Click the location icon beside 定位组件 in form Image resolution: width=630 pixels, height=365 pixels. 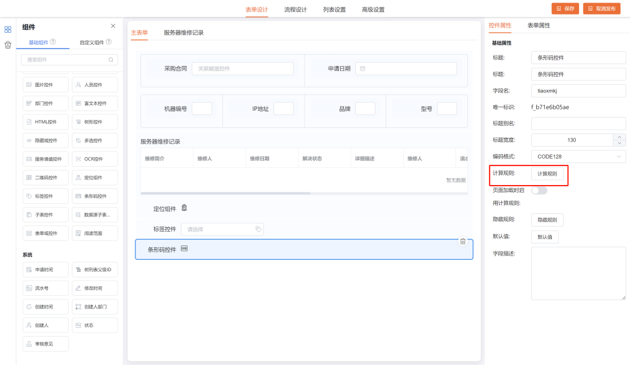pos(184,208)
